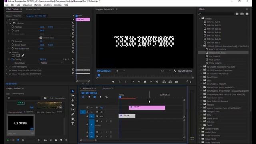Select the Ripple Edit tool
The width and height of the screenshot is (256, 144).
pos(72,100)
